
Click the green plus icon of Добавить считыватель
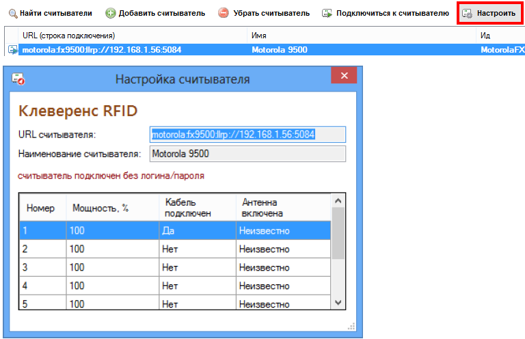point(110,14)
